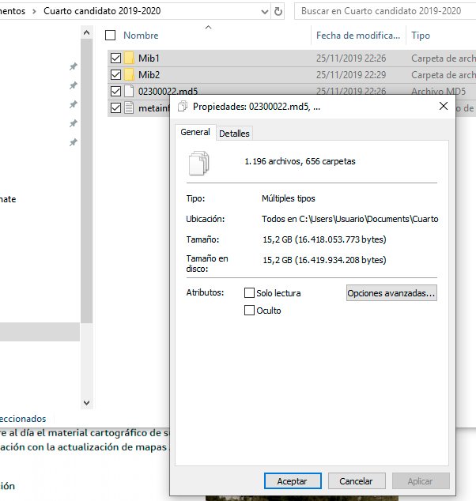The height and width of the screenshot is (501, 476).
Task: Uncheck the Mib1 selection checkbox
Action: coord(116,58)
